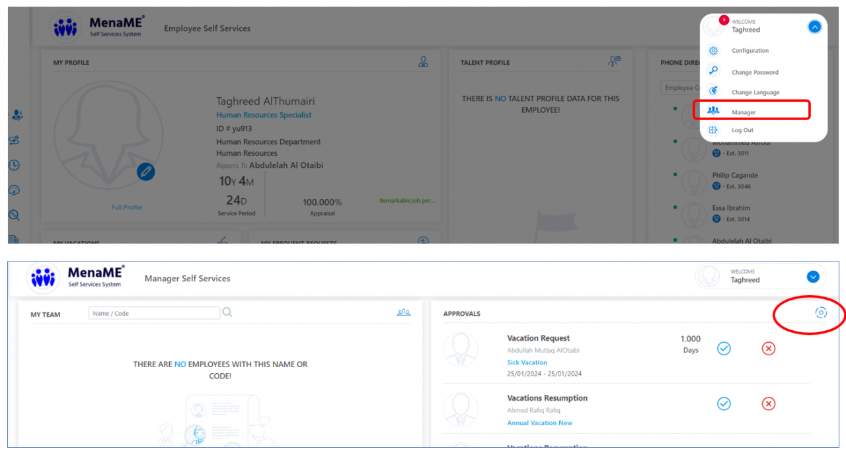The height and width of the screenshot is (455, 846).
Task: Open Configuration from the user menu
Action: (x=750, y=51)
